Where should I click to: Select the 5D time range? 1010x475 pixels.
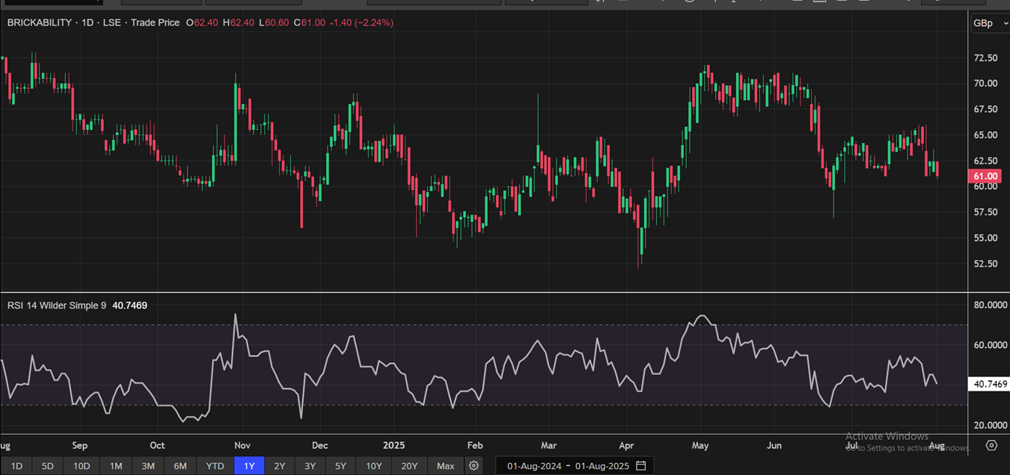[x=47, y=466]
